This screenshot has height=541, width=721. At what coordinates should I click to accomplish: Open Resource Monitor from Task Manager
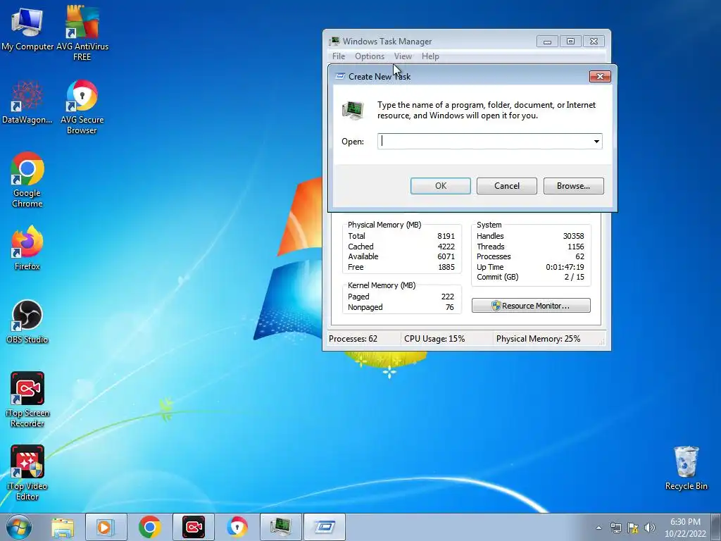pos(531,306)
